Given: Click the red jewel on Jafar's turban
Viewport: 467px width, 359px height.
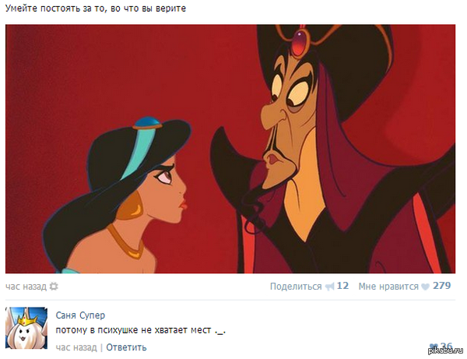Looking at the screenshot, I should [299, 43].
